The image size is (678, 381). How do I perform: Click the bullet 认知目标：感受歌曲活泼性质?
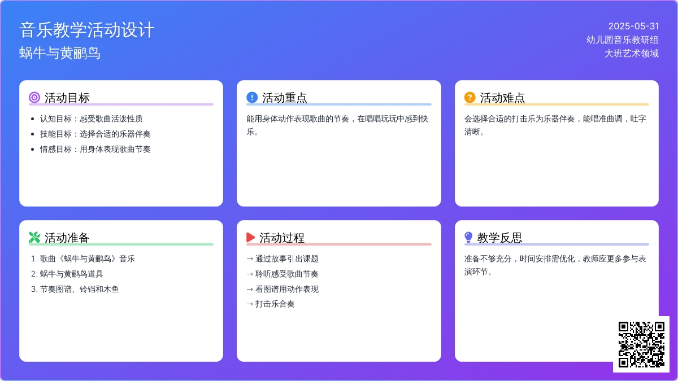tap(92, 119)
